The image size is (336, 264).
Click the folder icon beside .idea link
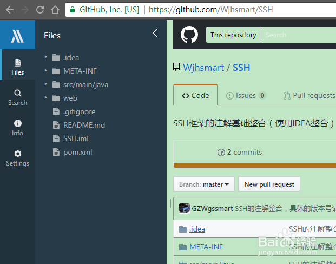(183, 229)
